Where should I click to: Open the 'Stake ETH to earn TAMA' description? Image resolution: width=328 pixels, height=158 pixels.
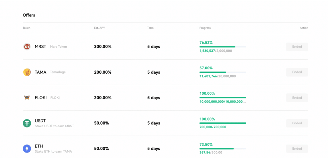53,152
